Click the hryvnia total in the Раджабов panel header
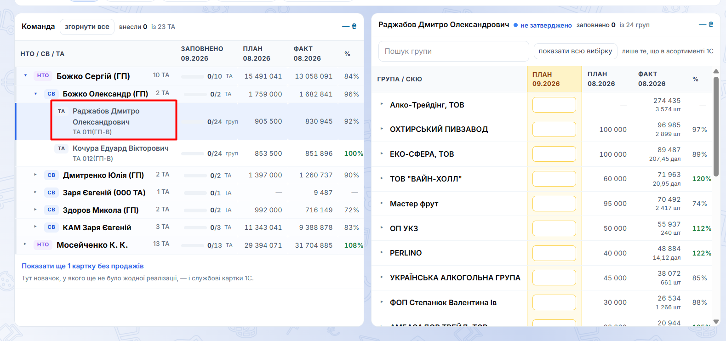Screen dimensions: 726x341 point(706,25)
